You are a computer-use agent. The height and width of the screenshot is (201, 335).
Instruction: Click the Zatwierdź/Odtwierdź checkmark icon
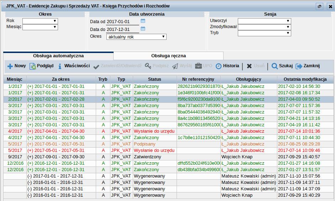[x=96, y=67]
